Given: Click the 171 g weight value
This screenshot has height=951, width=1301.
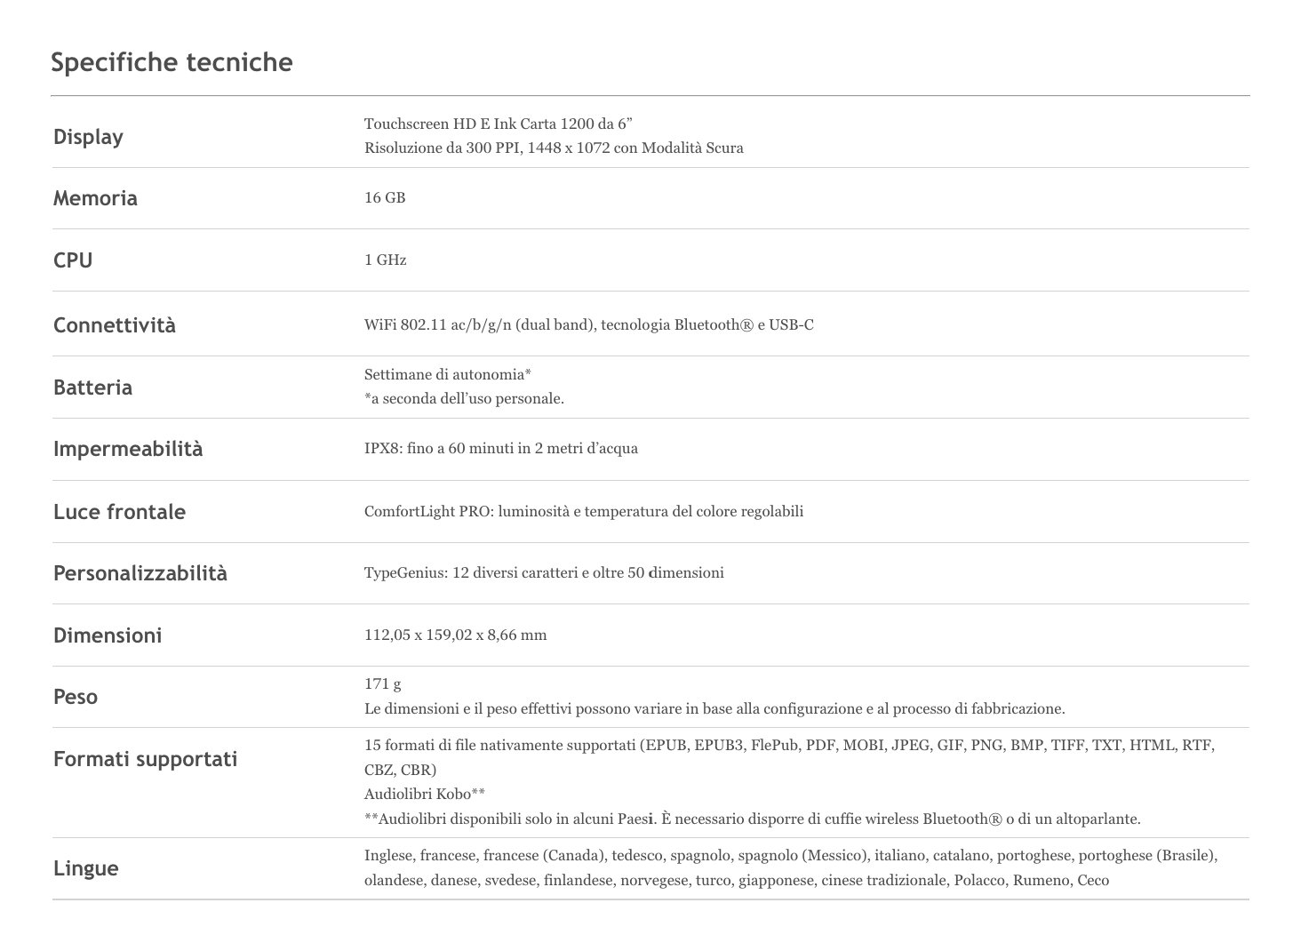Looking at the screenshot, I should 382,683.
